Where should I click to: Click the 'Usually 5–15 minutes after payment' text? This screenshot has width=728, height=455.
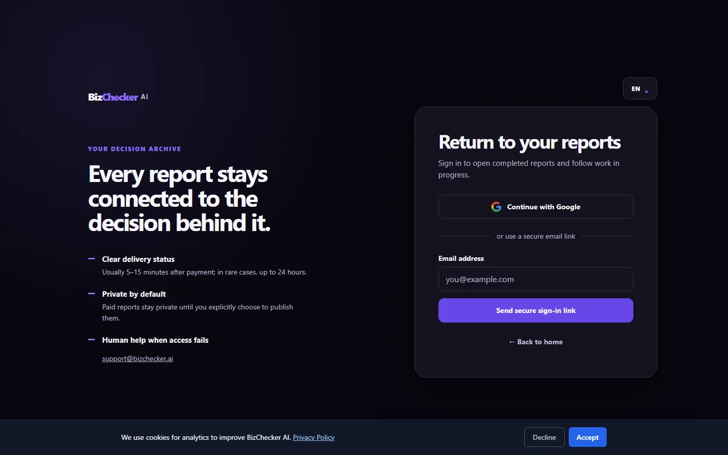click(204, 272)
